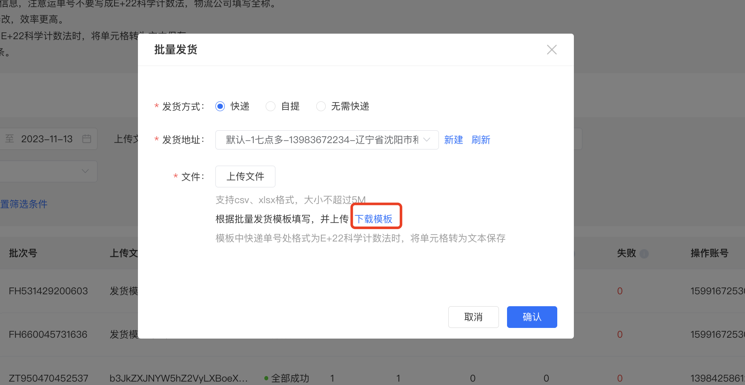Close the 批量发货 dialog
This screenshot has height=385, width=745.
[552, 50]
